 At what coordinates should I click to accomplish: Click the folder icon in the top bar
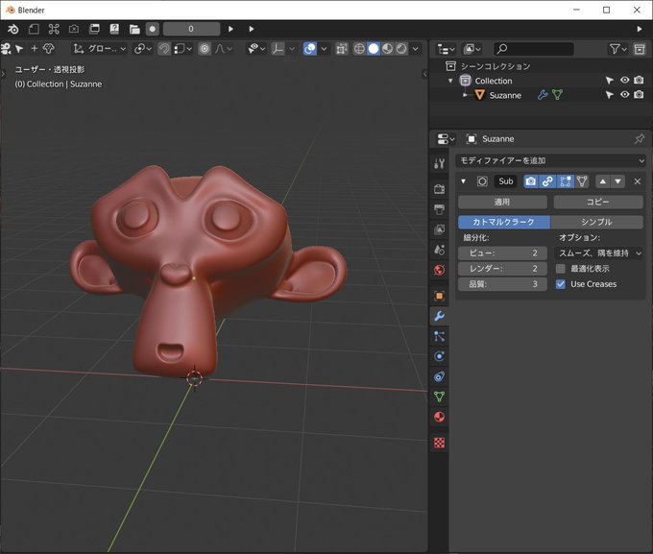tap(134, 29)
